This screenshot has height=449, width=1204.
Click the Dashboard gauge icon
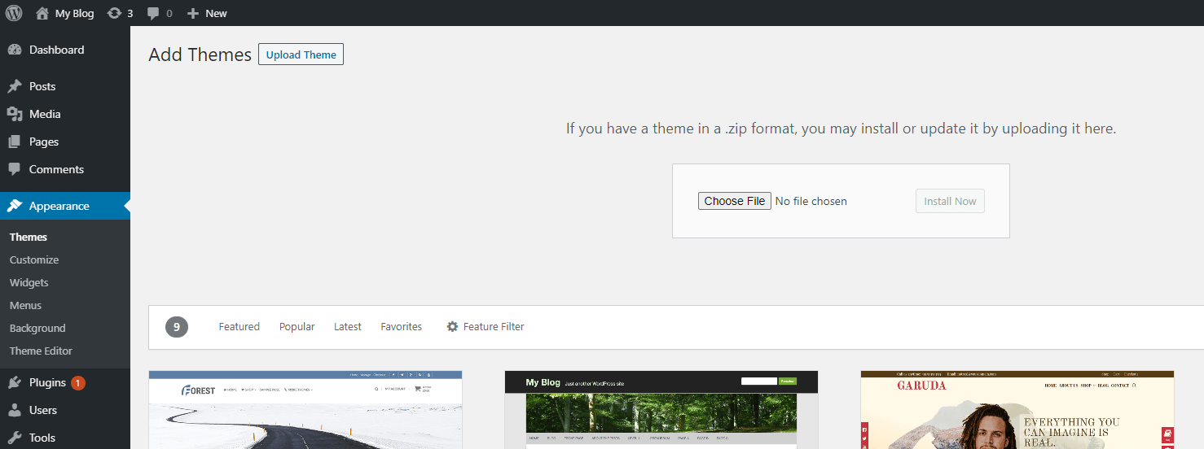pyautogui.click(x=15, y=50)
